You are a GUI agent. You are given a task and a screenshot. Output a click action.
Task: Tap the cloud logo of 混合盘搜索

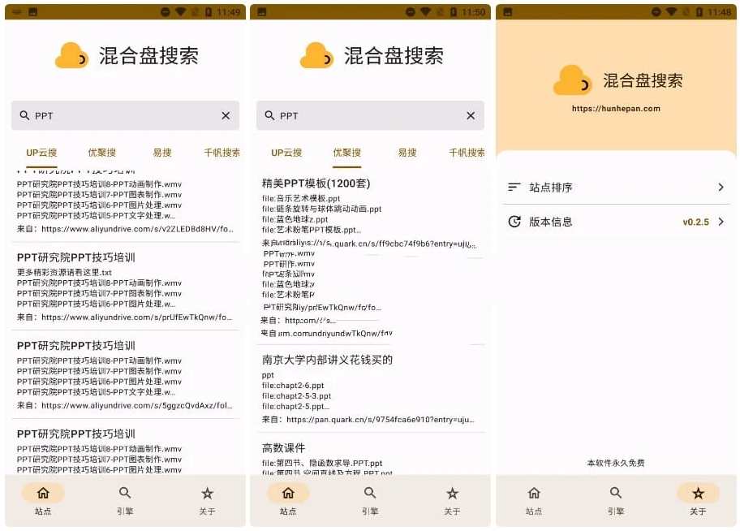click(x=71, y=55)
